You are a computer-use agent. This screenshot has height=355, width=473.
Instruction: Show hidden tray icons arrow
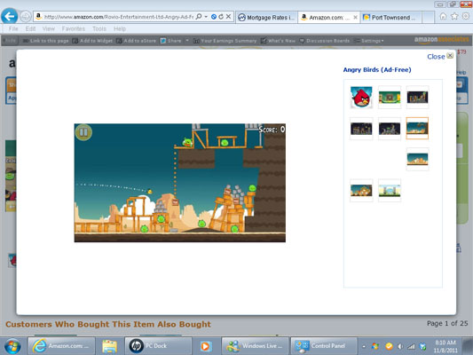364,346
